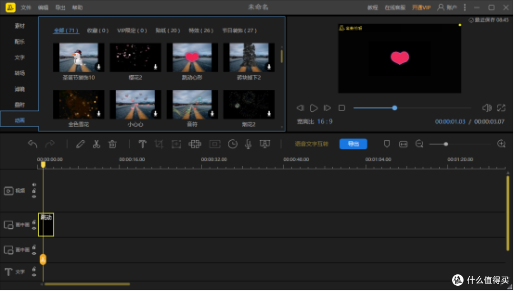
Task: Click the undo arrow
Action: pyautogui.click(x=32, y=144)
